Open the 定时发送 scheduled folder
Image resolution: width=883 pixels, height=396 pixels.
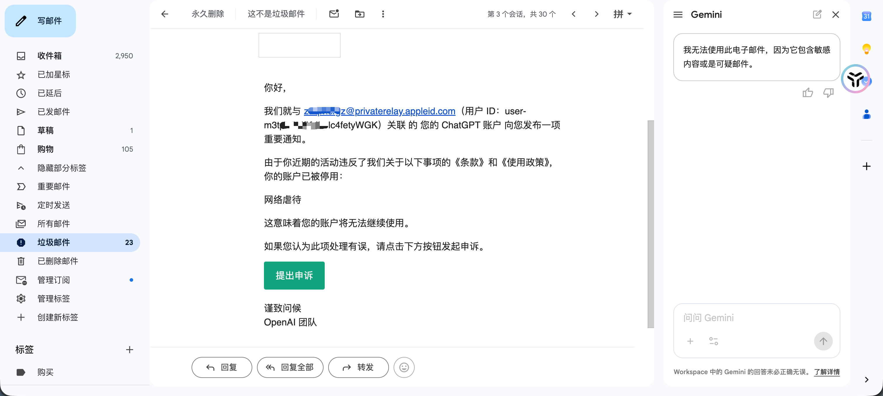70,205
